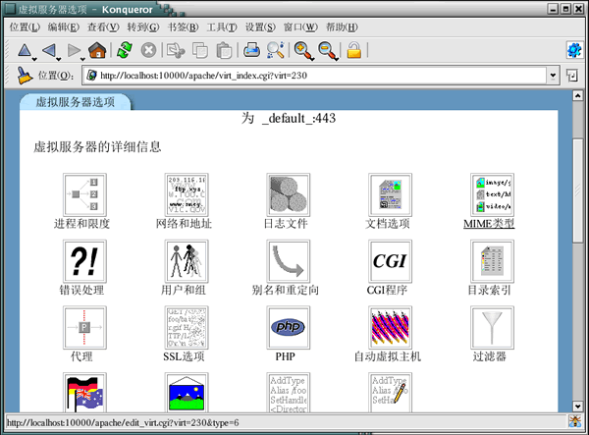Screen dimensions: 589x435
Task: Open Up button history dropdown arrow
Action: [34, 59]
